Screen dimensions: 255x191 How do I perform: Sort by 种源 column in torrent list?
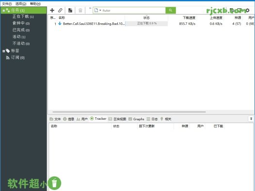point(238,18)
